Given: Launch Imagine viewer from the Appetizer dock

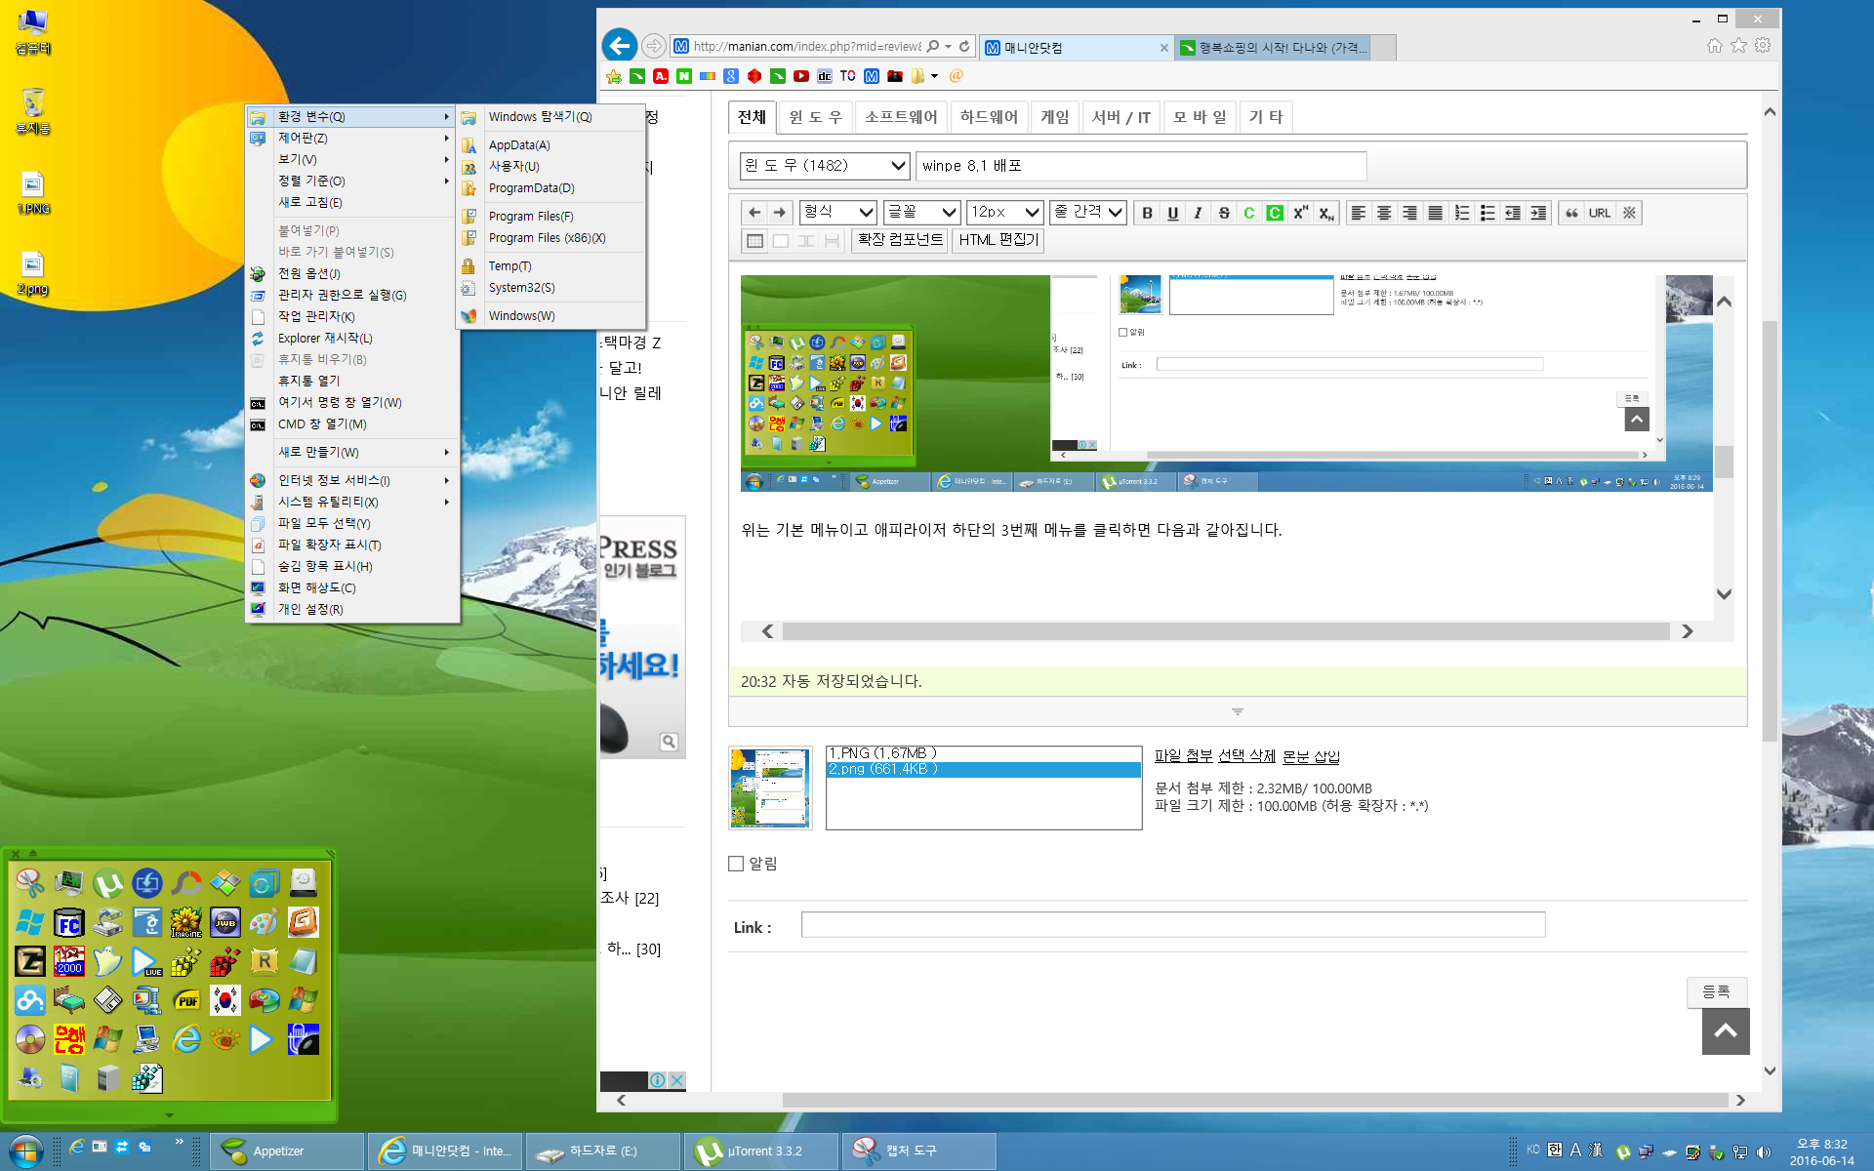Looking at the screenshot, I should (x=185, y=922).
